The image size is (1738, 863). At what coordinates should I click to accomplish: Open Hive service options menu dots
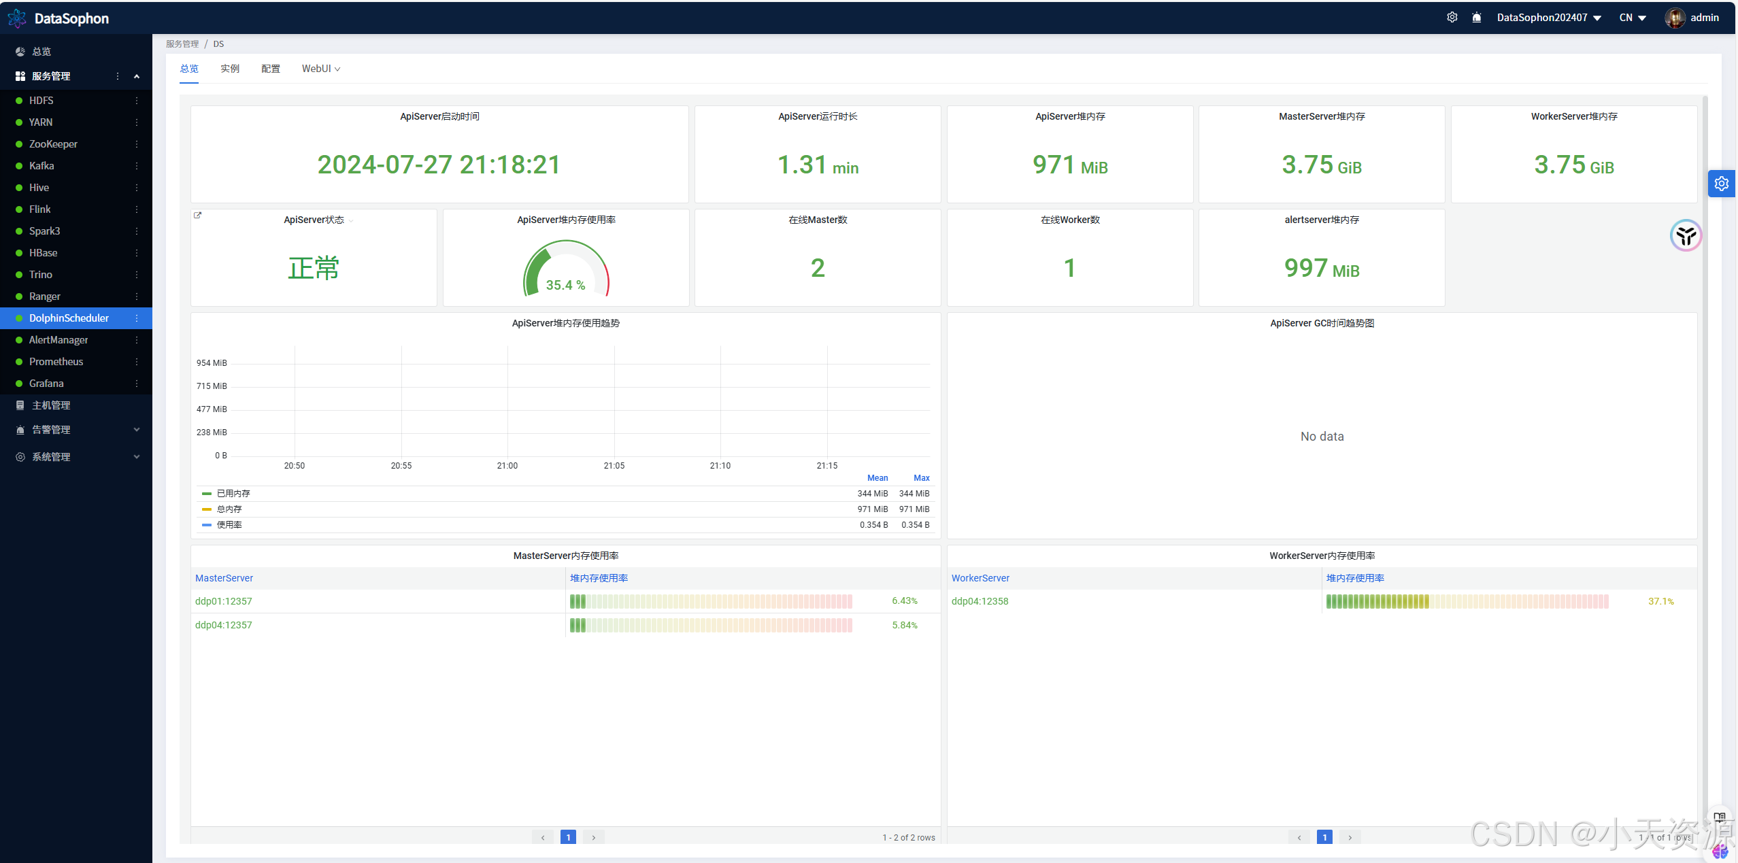point(137,188)
